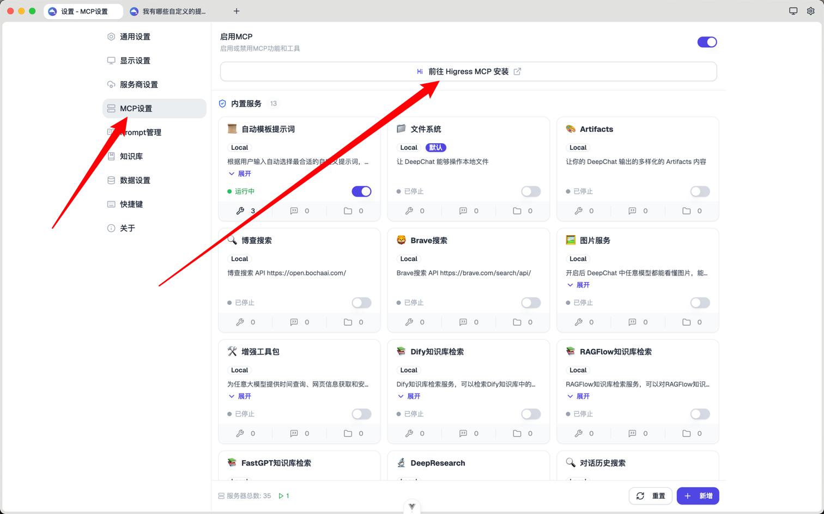Expand 展开 in 增强工具包 card
This screenshot has width=824, height=514.
point(240,396)
